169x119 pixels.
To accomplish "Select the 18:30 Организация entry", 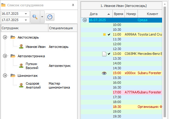I will (x=138, y=107).
